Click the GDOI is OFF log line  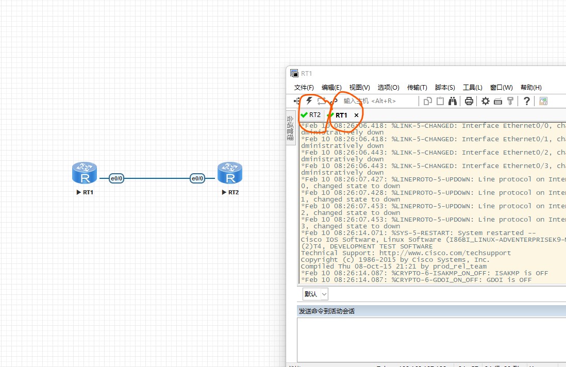(x=416, y=280)
